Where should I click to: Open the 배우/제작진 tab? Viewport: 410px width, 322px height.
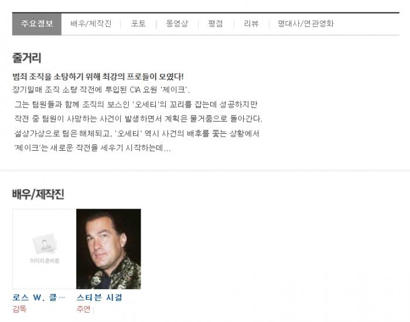pyautogui.click(x=91, y=24)
